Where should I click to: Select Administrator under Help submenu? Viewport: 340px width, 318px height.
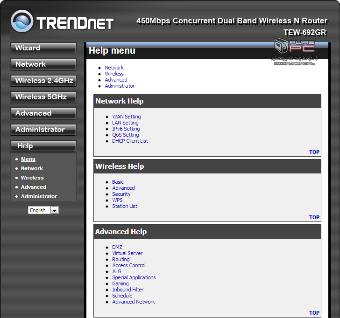pyautogui.click(x=39, y=196)
